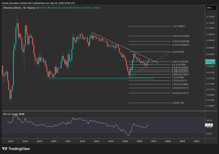Click the Fibonacci level 1.618 (0.01013)

pyautogui.click(x=180, y=93)
